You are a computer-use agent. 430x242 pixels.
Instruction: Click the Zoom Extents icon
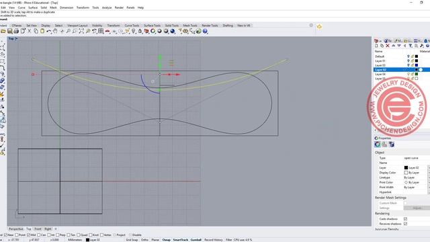point(81,32)
